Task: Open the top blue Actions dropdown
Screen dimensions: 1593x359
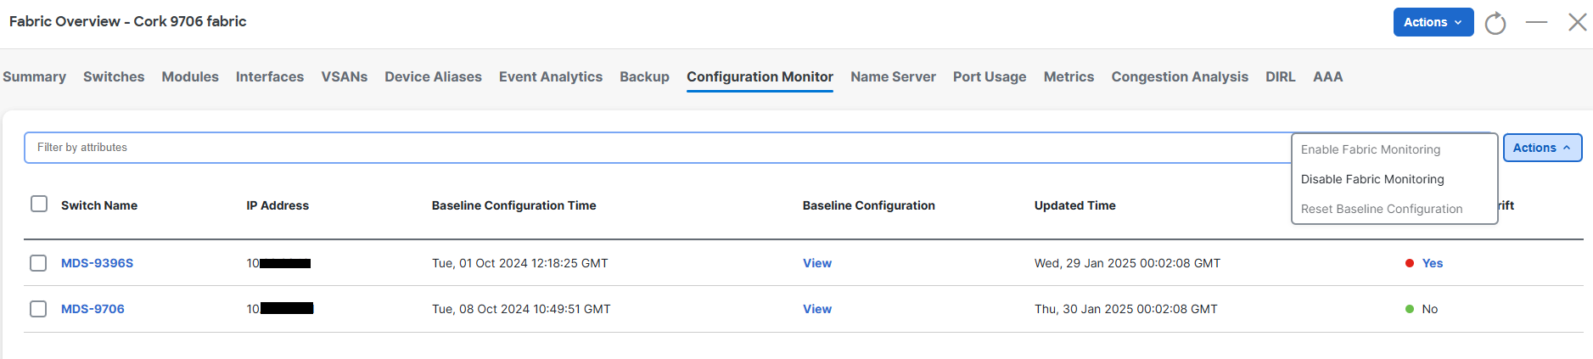Action: (1433, 22)
